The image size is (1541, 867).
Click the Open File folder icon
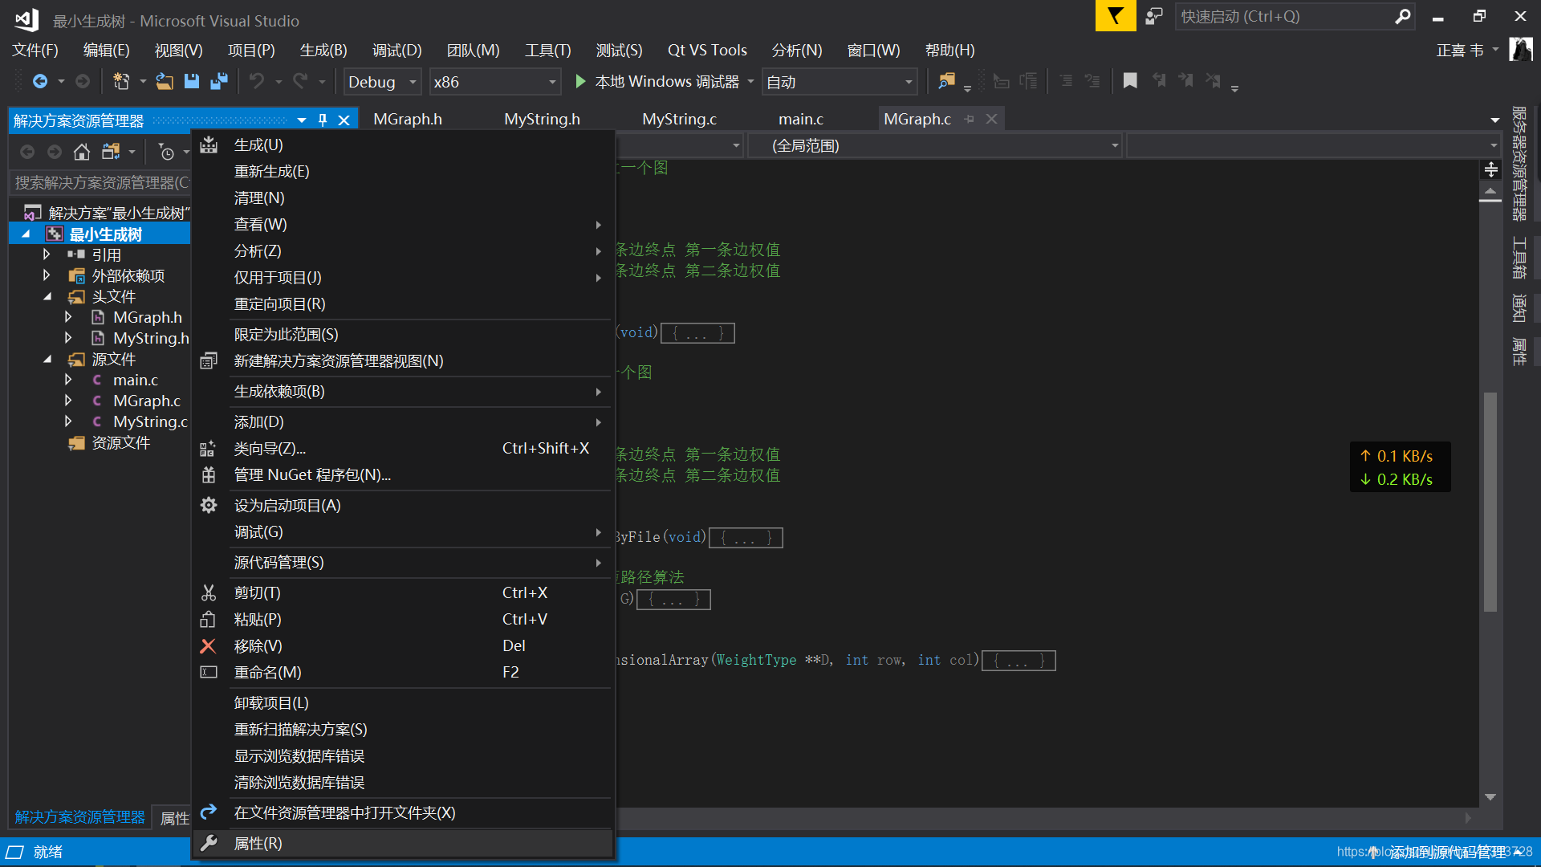click(165, 81)
